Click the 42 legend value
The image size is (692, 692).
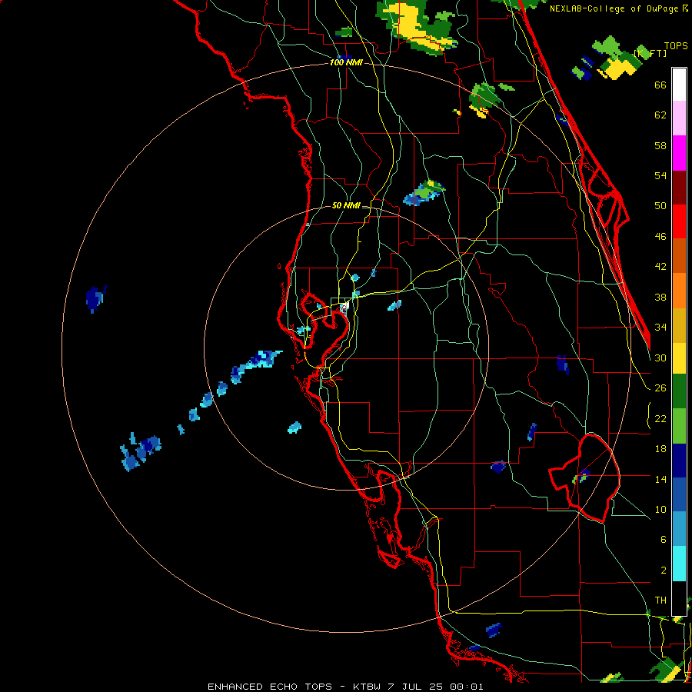coord(660,267)
